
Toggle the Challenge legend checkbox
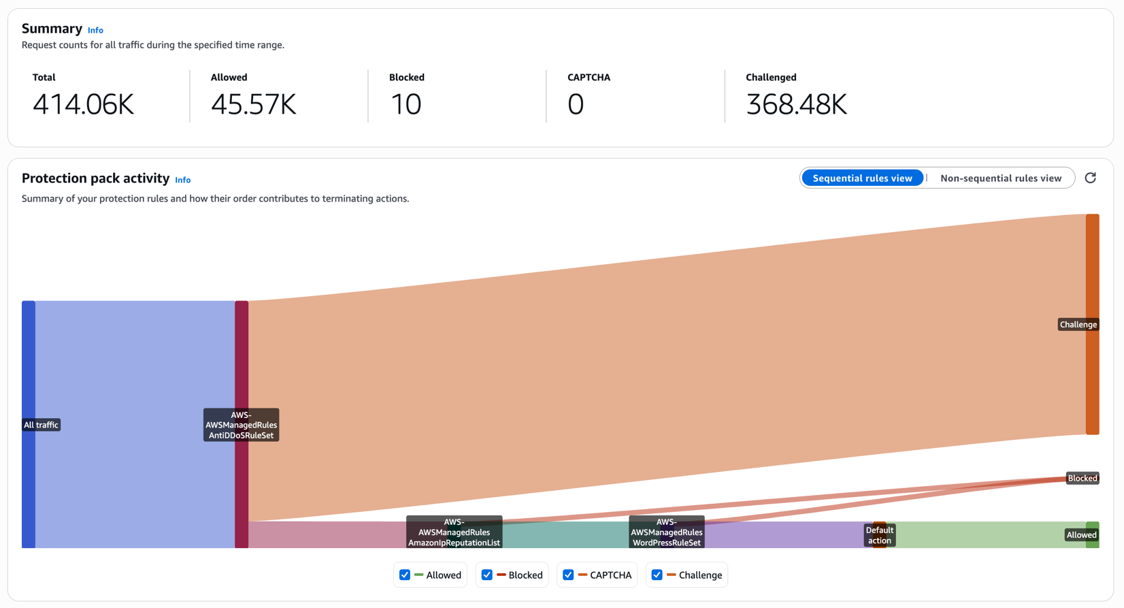pyautogui.click(x=657, y=575)
